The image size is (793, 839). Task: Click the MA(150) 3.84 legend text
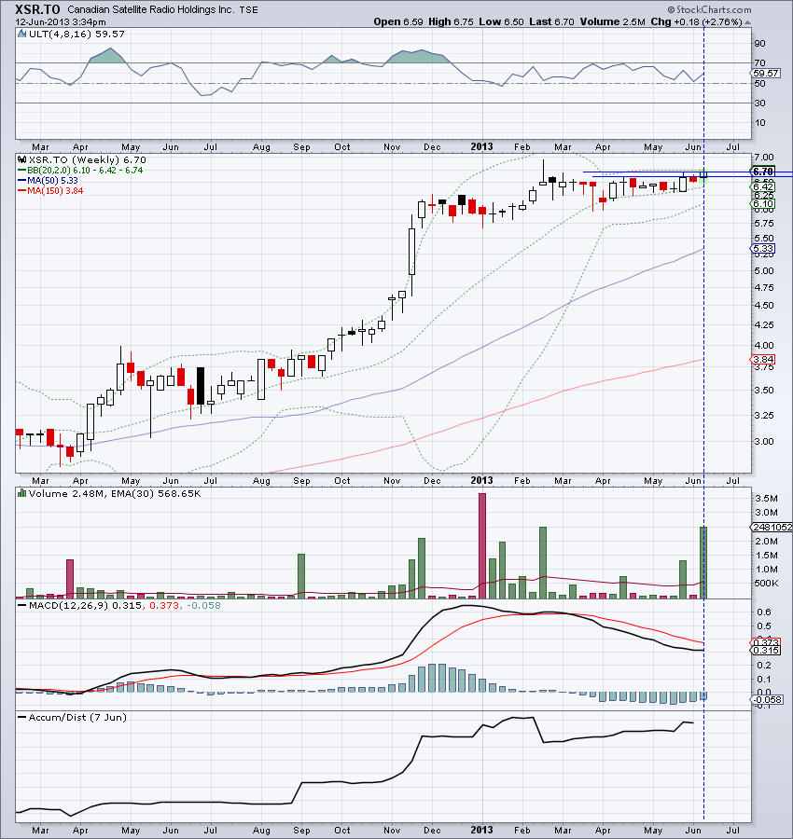(55, 190)
